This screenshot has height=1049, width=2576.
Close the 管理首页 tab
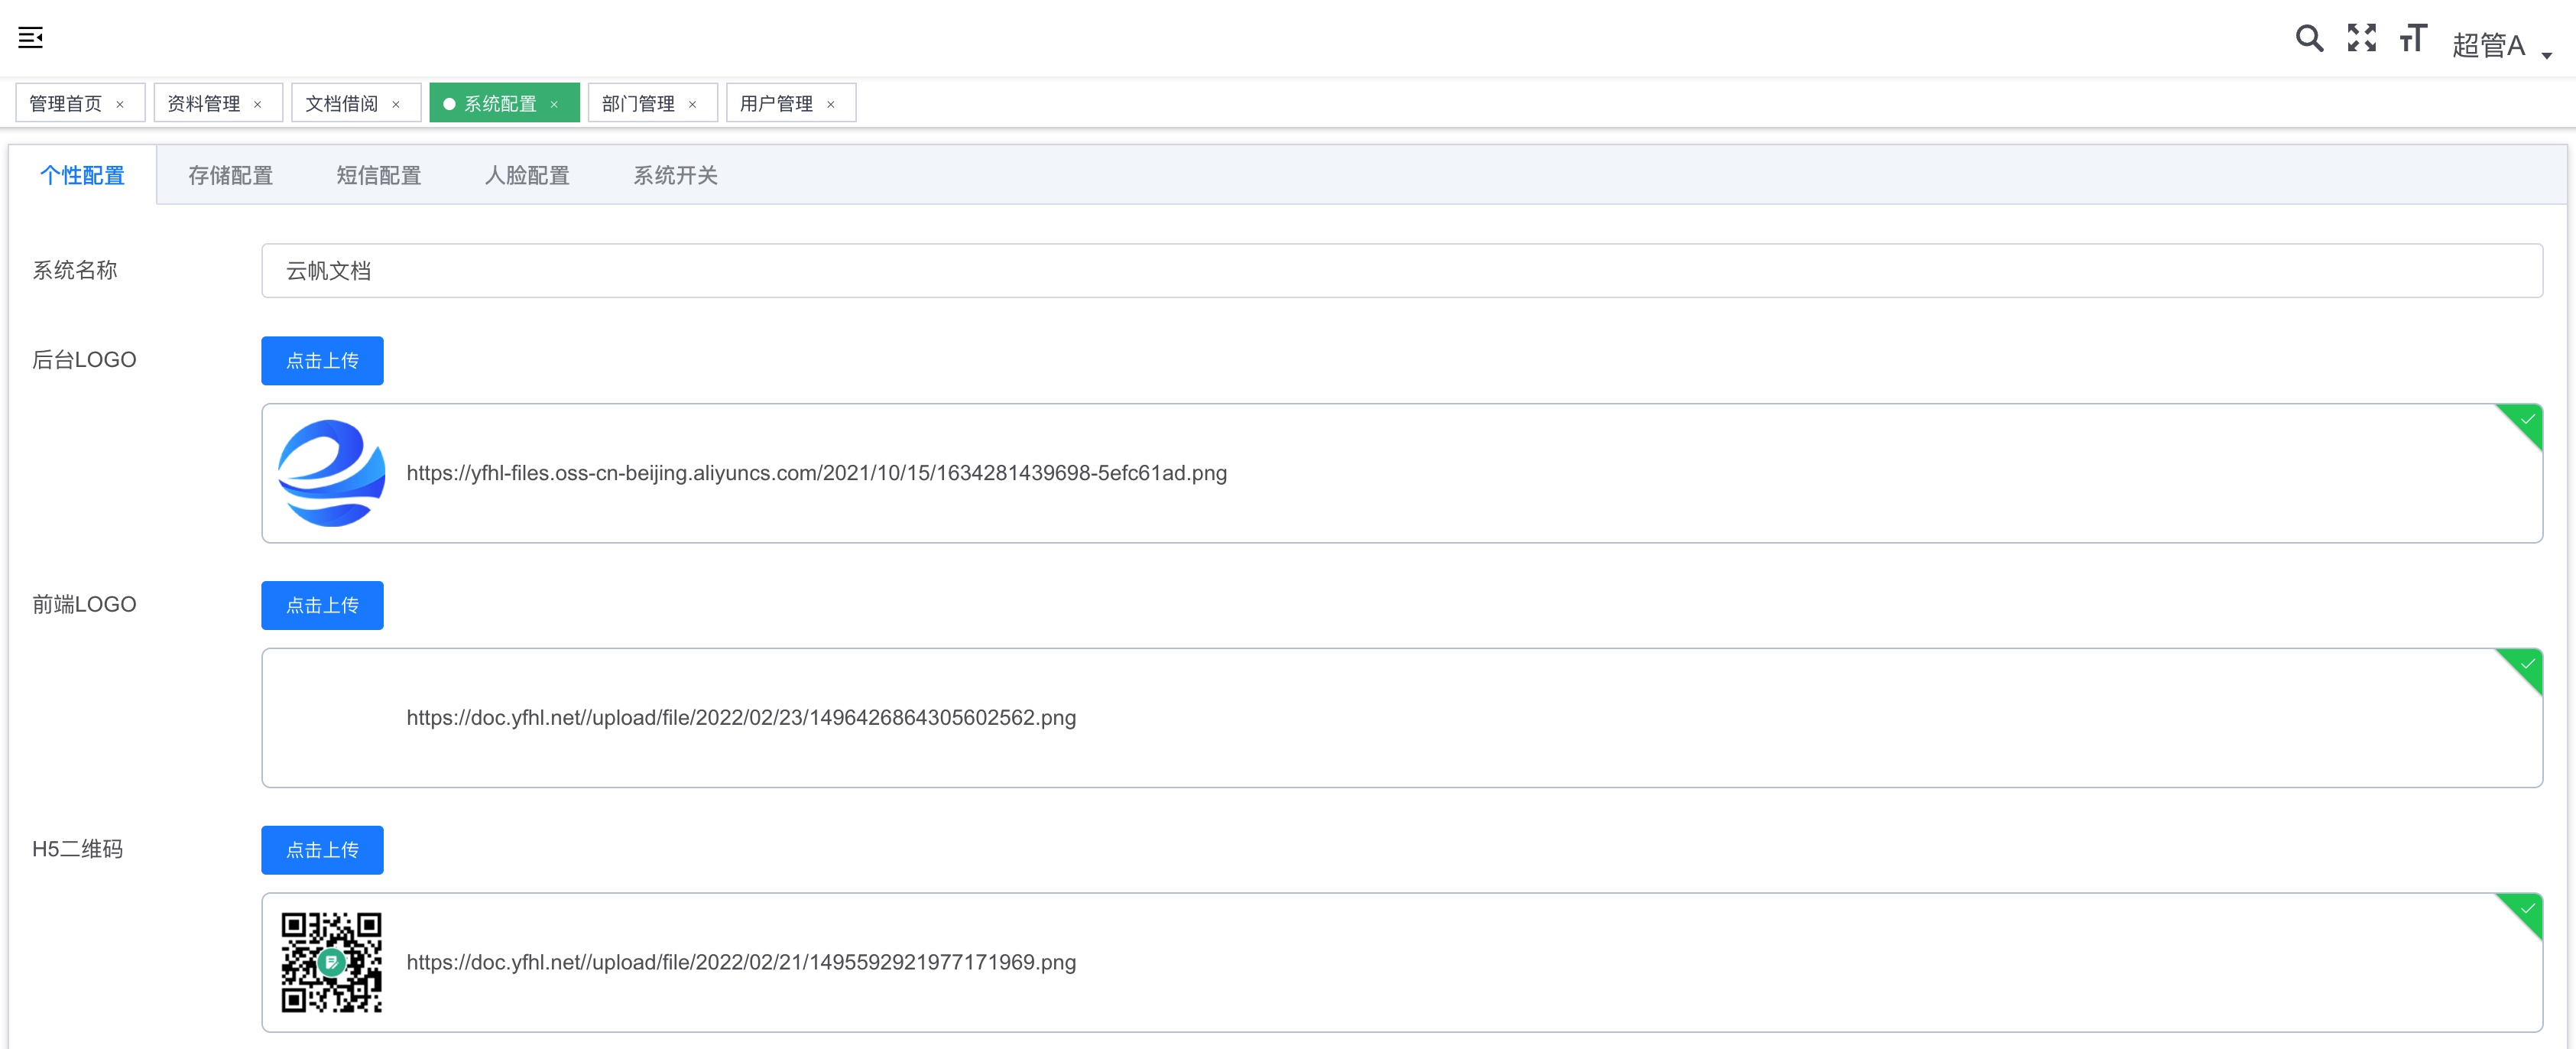pyautogui.click(x=120, y=104)
